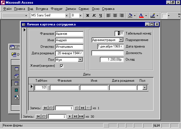Open the Вставка menu
This screenshot has height=129, width=181.
[42, 9]
